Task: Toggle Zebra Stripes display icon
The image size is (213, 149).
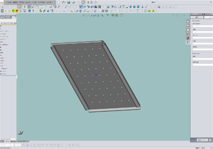Action: click(x=100, y=7)
